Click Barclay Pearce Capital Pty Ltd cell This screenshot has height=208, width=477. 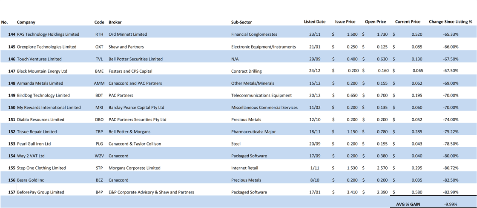click(x=136, y=108)
